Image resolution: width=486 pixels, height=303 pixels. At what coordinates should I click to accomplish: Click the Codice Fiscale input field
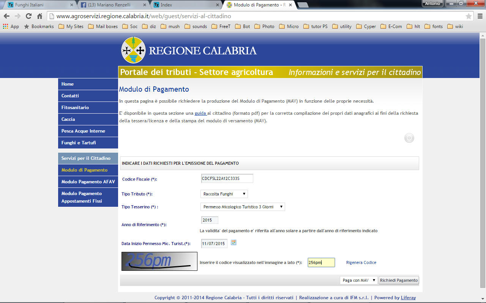(227, 178)
